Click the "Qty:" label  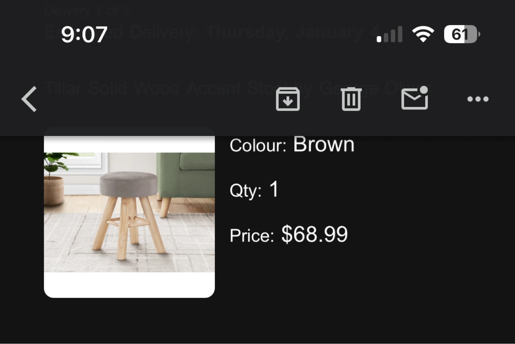(x=245, y=190)
